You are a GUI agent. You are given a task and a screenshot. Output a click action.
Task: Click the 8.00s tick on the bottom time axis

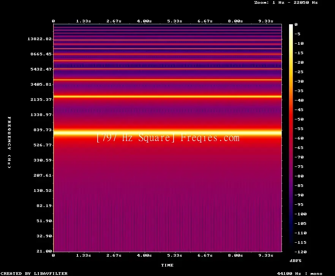point(235,255)
